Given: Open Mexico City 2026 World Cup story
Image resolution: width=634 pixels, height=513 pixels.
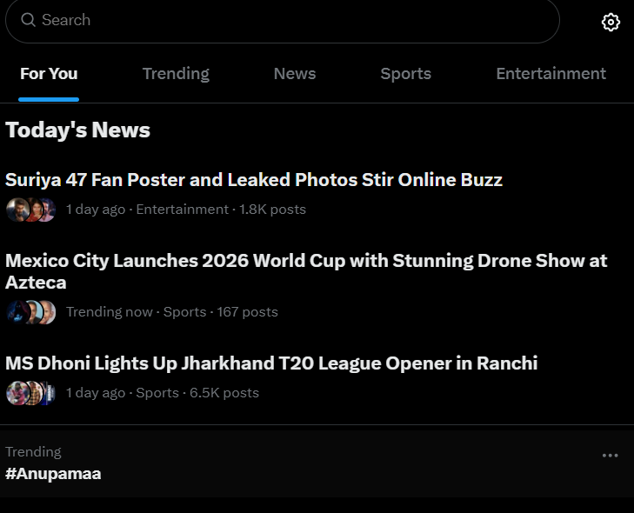Looking at the screenshot, I should coord(306,271).
